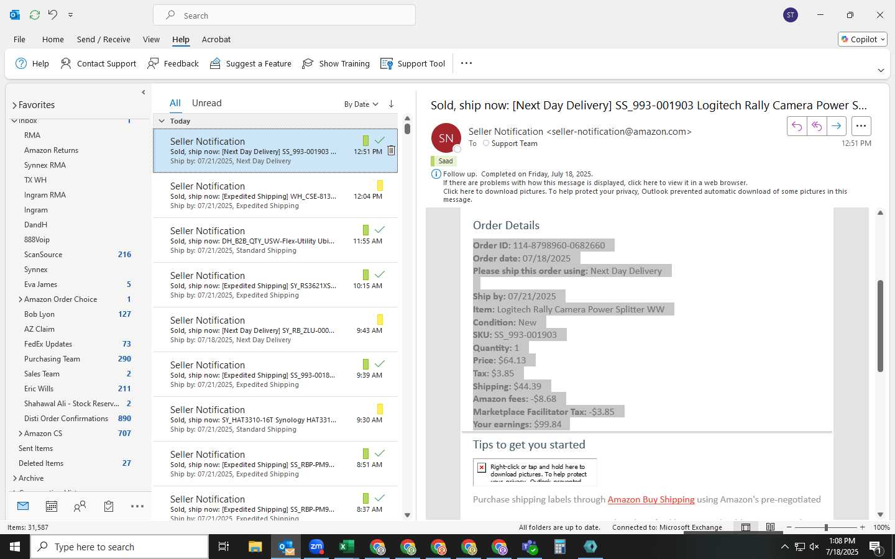The width and height of the screenshot is (895, 559).
Task: Open more navigation options dots
Action: [137, 506]
